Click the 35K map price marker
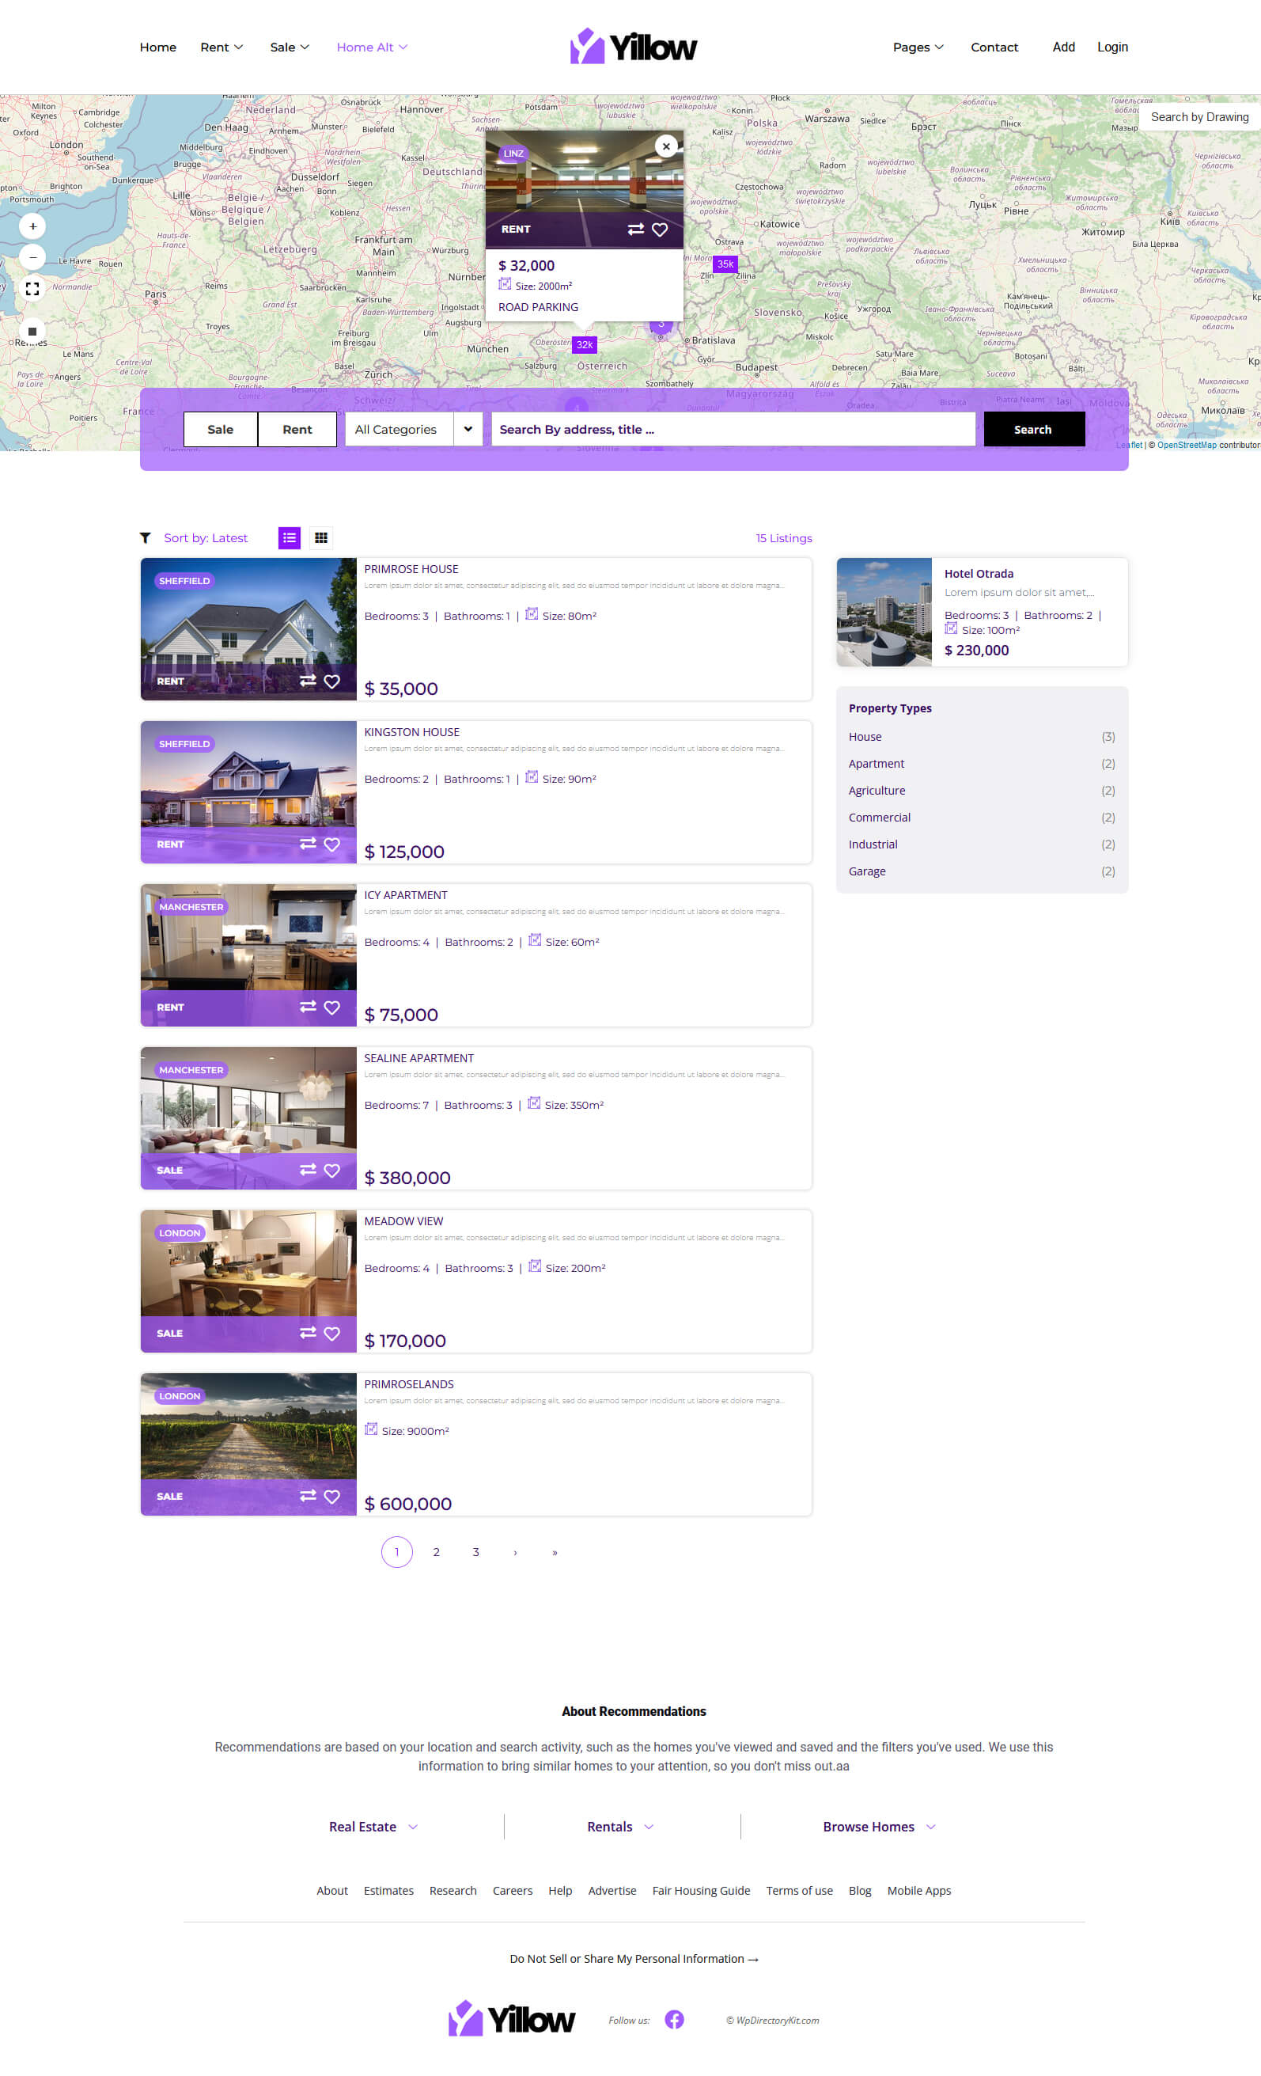Viewport: 1261px width, 2076px height. [x=725, y=264]
